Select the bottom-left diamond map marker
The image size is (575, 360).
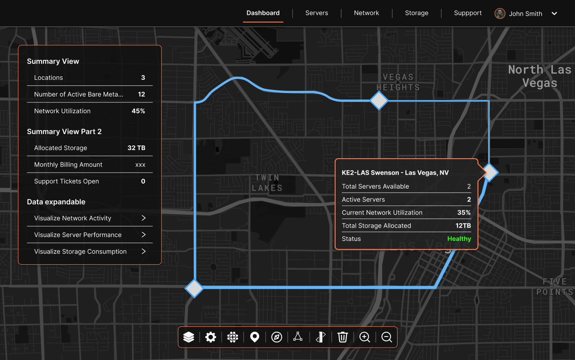(194, 288)
